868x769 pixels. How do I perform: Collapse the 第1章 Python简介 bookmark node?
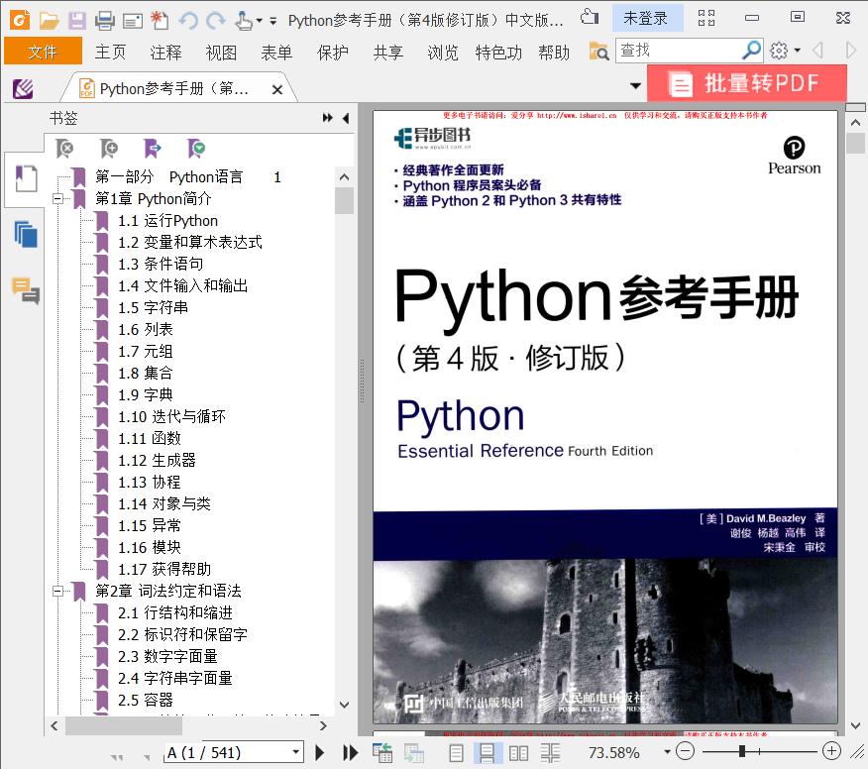pyautogui.click(x=57, y=199)
